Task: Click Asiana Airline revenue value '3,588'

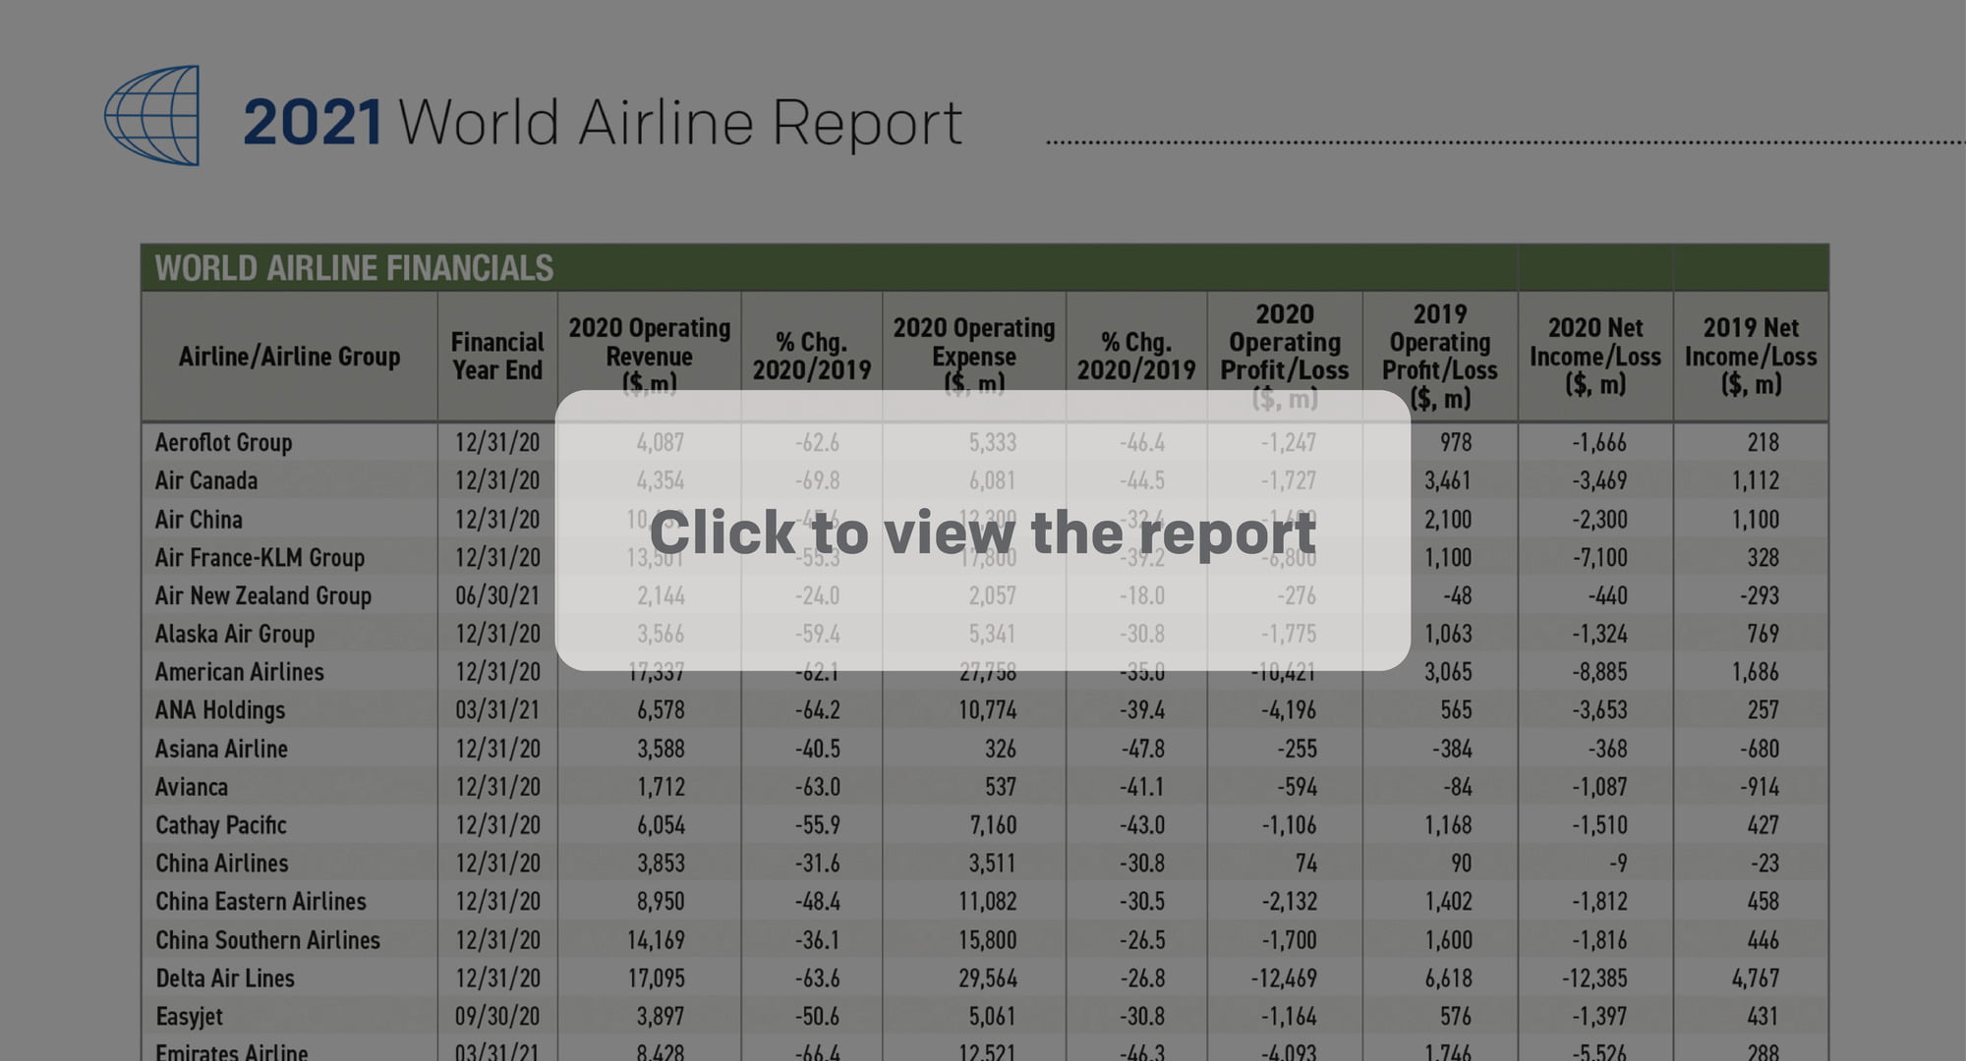Action: coord(661,750)
